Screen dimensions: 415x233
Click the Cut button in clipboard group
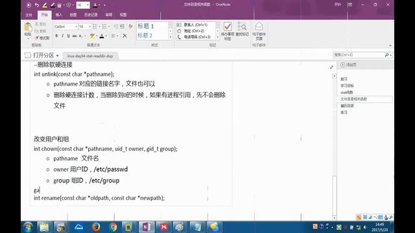pyautogui.click(x=40, y=25)
